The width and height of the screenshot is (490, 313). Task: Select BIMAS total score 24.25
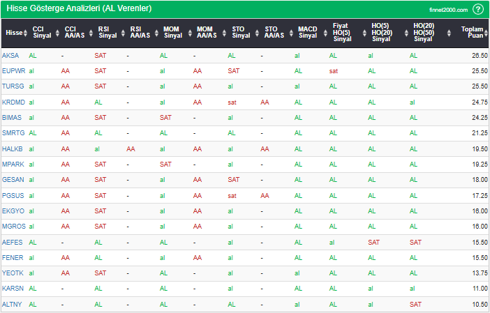coord(480,118)
